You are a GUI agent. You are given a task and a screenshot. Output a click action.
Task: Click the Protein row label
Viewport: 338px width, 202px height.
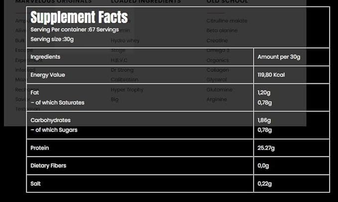tap(40, 148)
